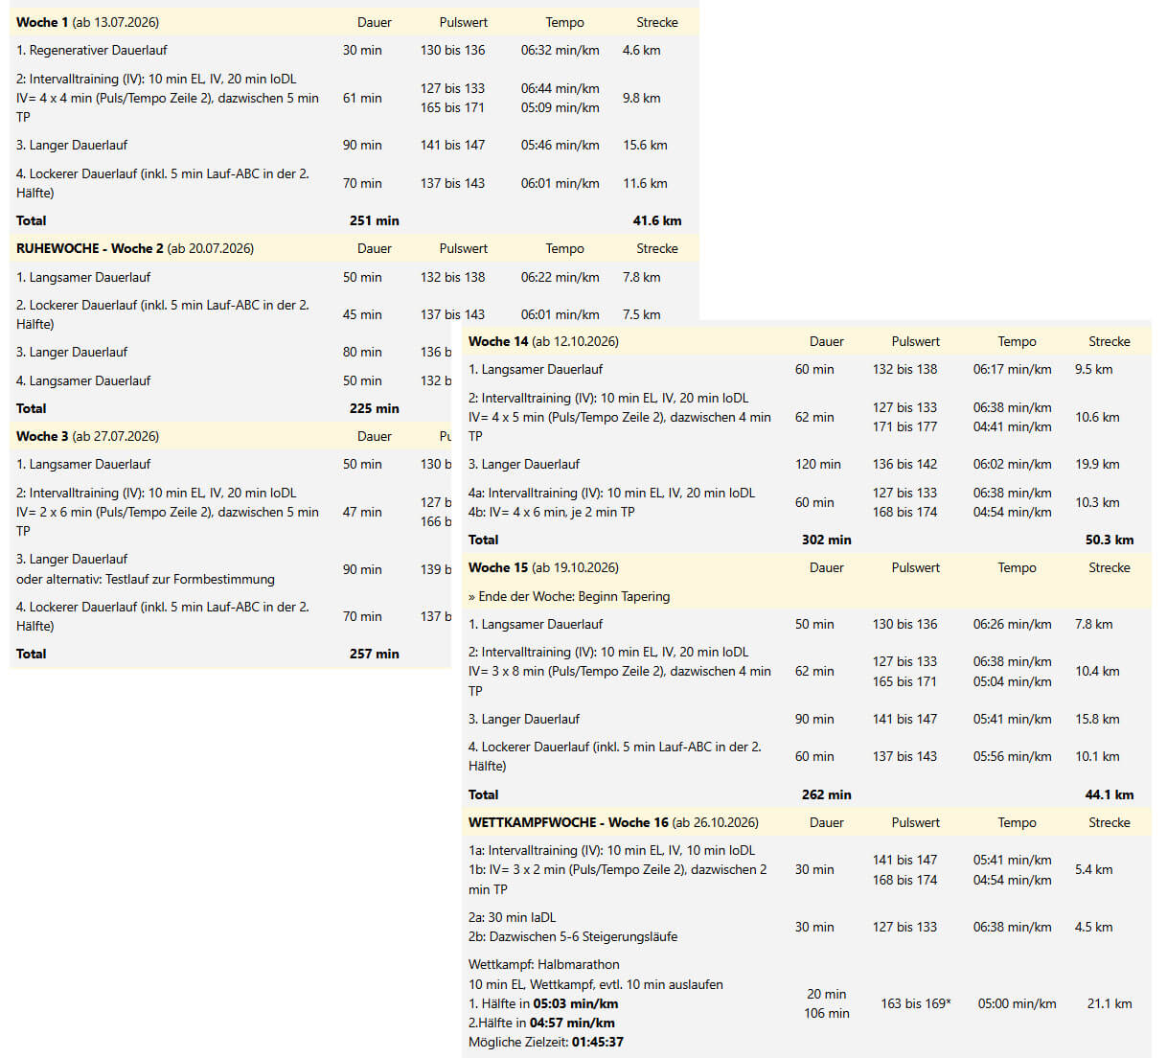The width and height of the screenshot is (1167, 1058).
Task: Click the 21.1 km race distance value
Action: point(1110,1003)
